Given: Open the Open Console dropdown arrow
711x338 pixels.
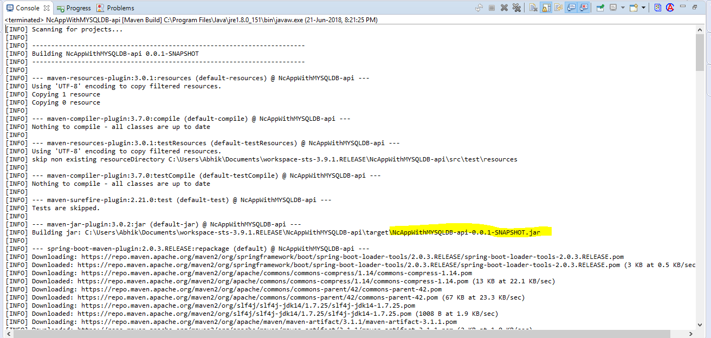Looking at the screenshot, I should click(643, 7).
